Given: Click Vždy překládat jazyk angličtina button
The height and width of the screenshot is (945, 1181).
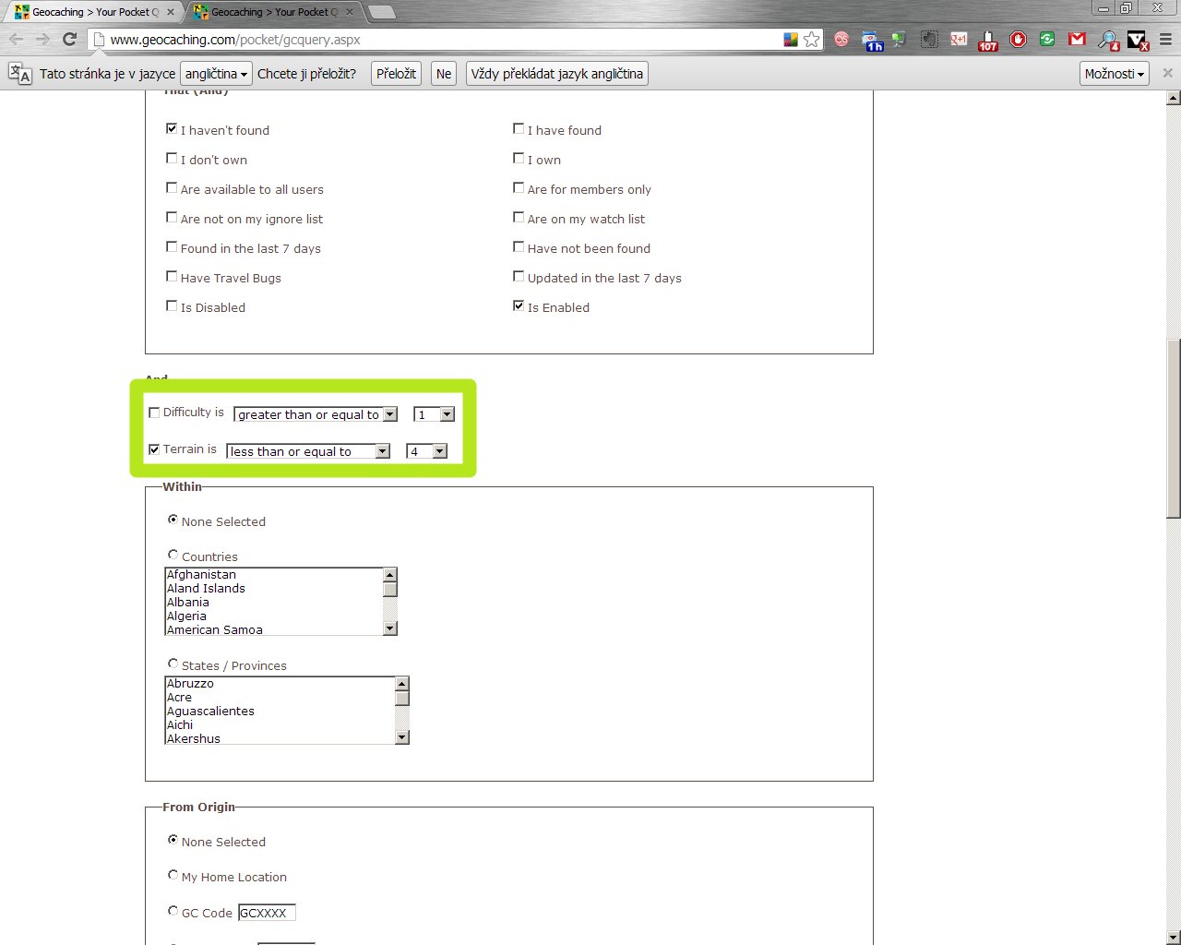Looking at the screenshot, I should (x=556, y=74).
